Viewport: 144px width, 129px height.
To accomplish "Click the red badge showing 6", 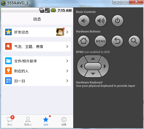I will click(12, 117).
